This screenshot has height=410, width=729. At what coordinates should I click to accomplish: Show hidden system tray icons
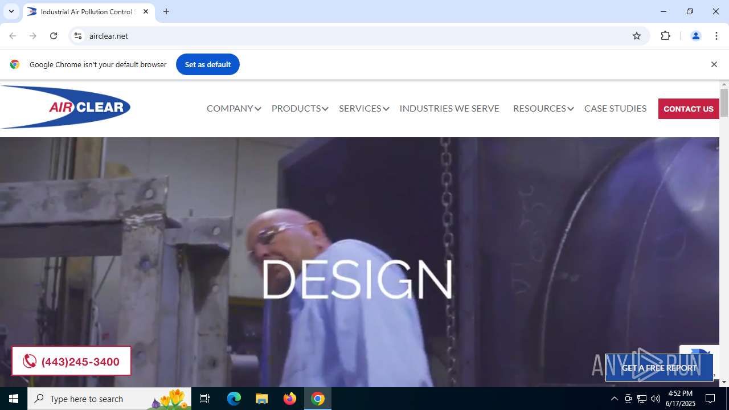tap(614, 399)
